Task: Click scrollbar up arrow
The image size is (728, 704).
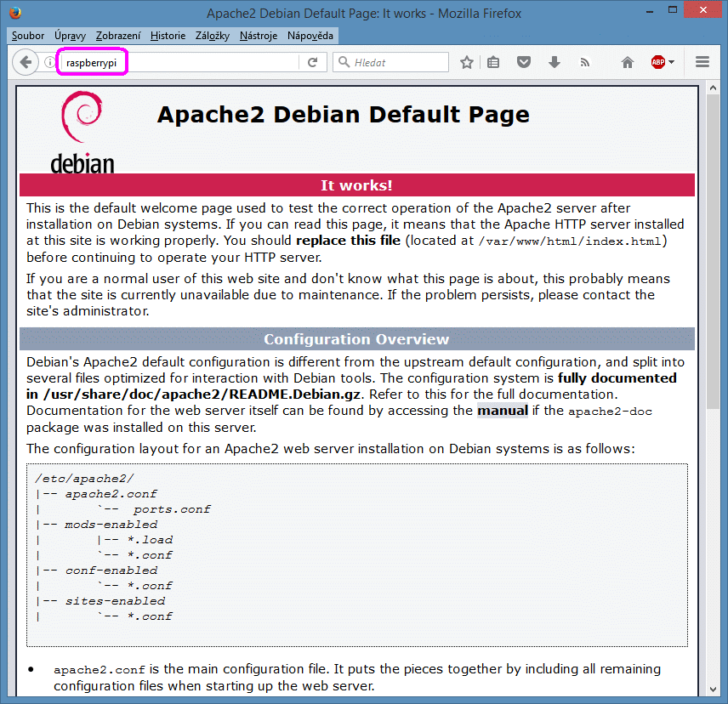Action: pyautogui.click(x=713, y=88)
